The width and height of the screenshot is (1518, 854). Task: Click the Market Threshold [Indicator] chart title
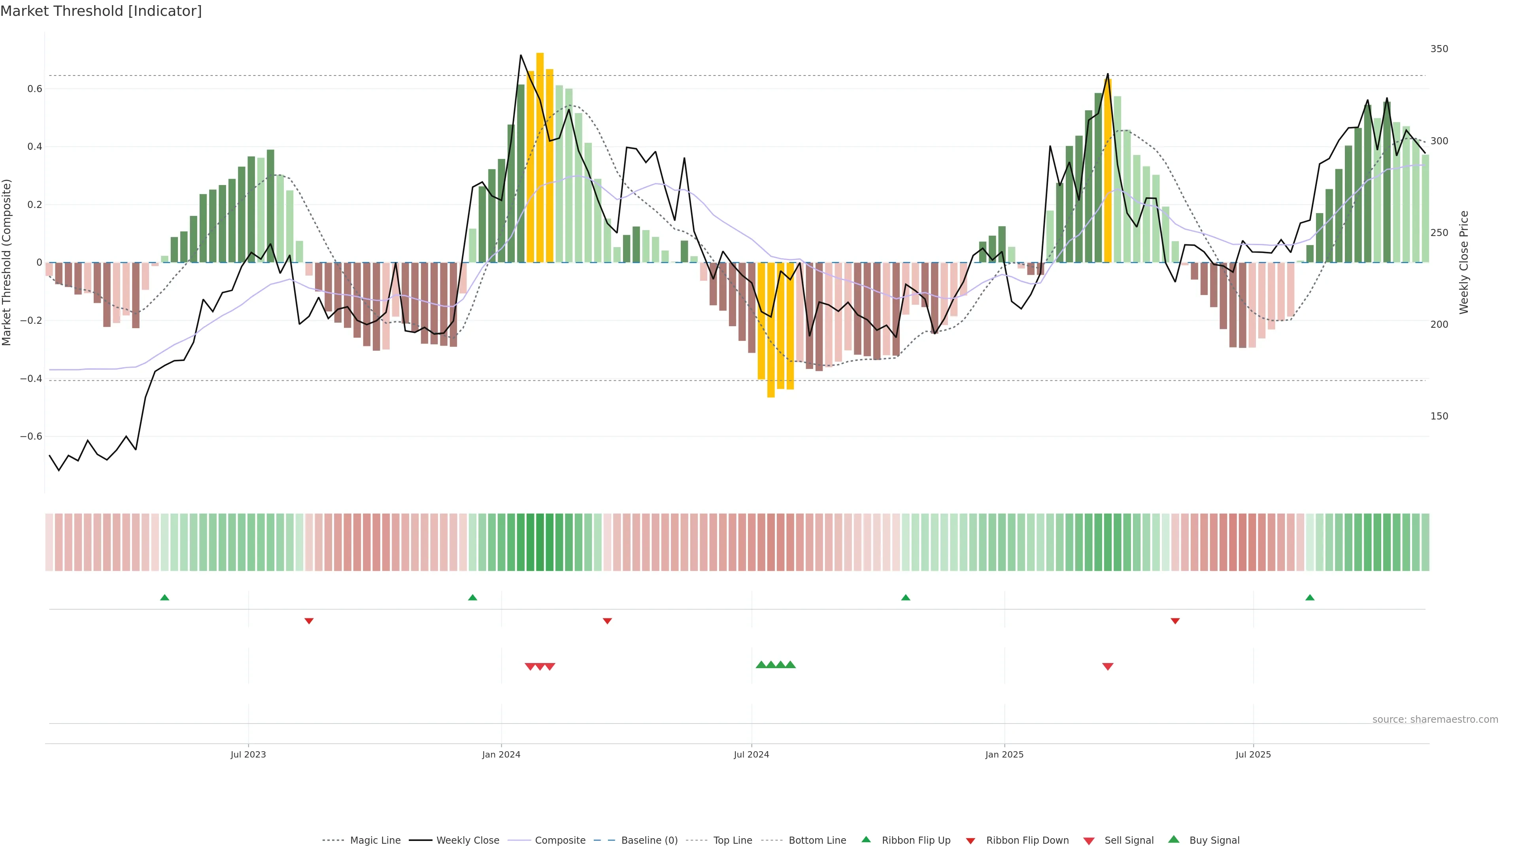[x=101, y=11]
